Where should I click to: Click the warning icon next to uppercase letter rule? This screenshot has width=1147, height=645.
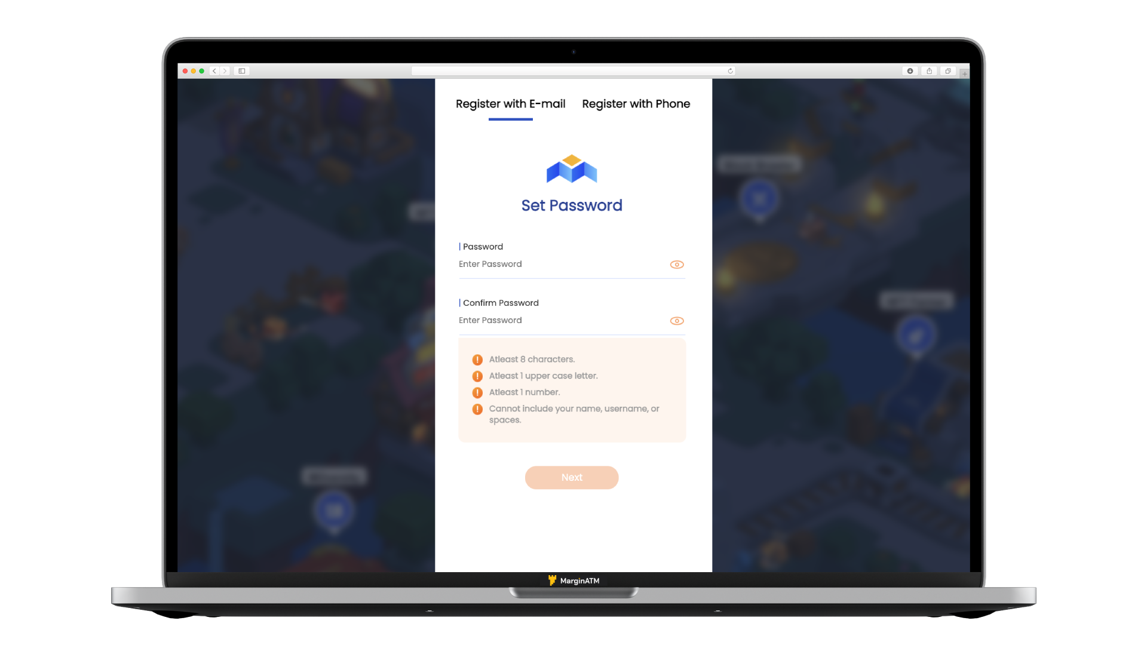pyautogui.click(x=477, y=376)
